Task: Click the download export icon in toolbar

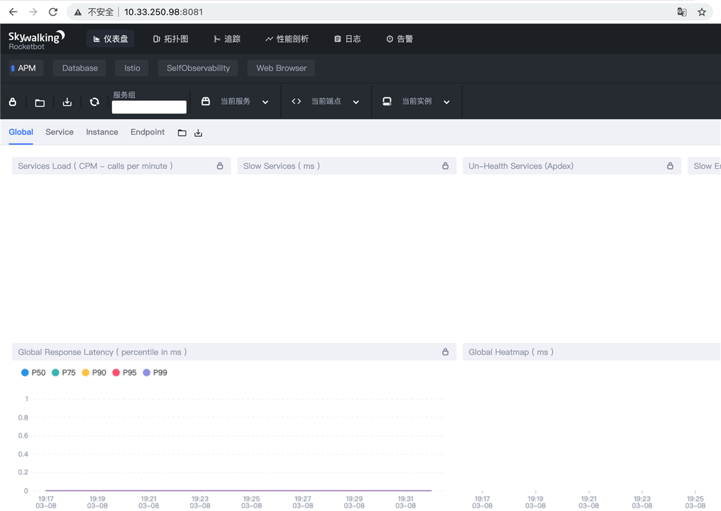Action: coord(67,102)
